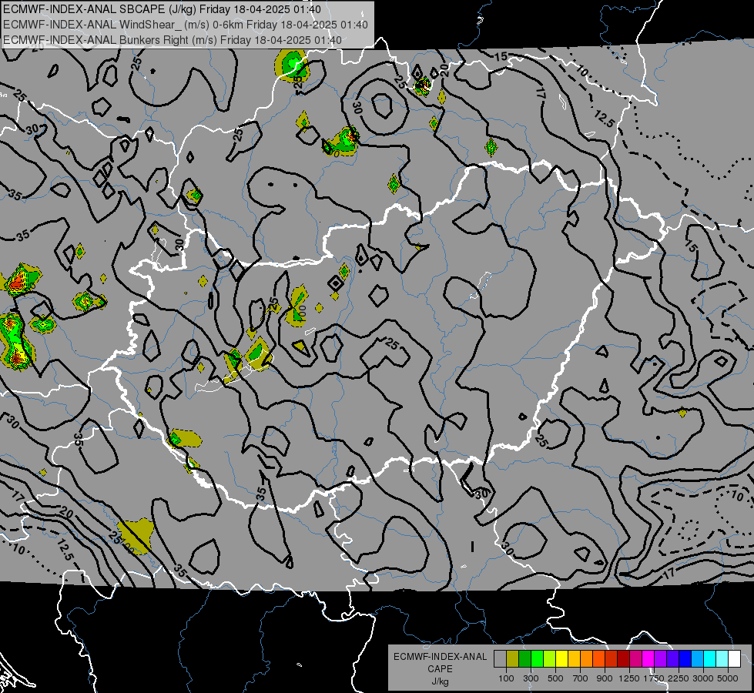Click the J/kg unit in the legend

440,681
